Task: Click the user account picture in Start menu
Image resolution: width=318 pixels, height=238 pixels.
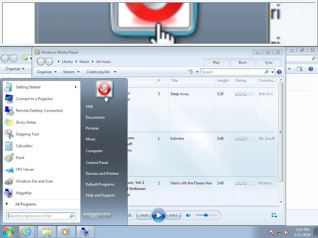Action: (x=104, y=89)
